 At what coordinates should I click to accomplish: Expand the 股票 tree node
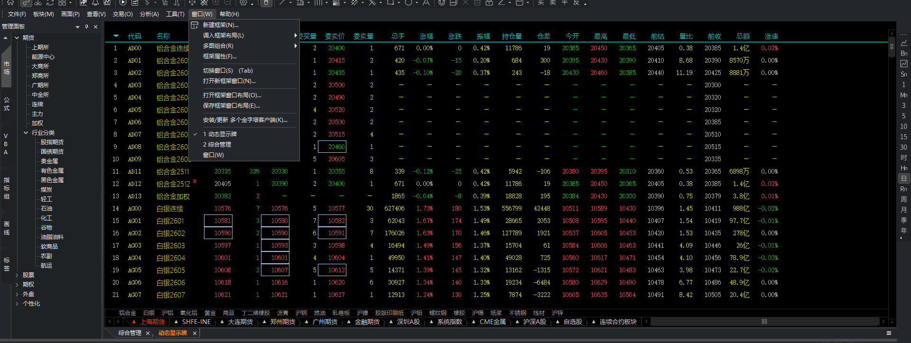point(17,275)
